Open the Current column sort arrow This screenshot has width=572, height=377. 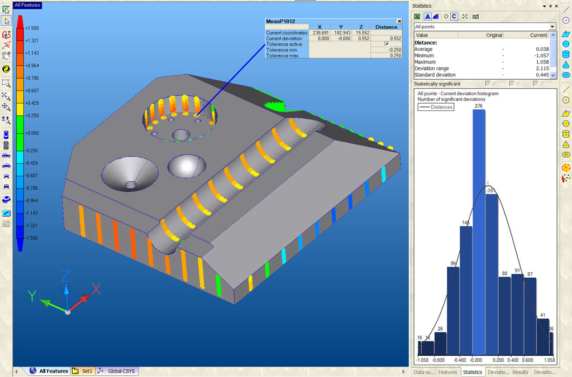[552, 35]
